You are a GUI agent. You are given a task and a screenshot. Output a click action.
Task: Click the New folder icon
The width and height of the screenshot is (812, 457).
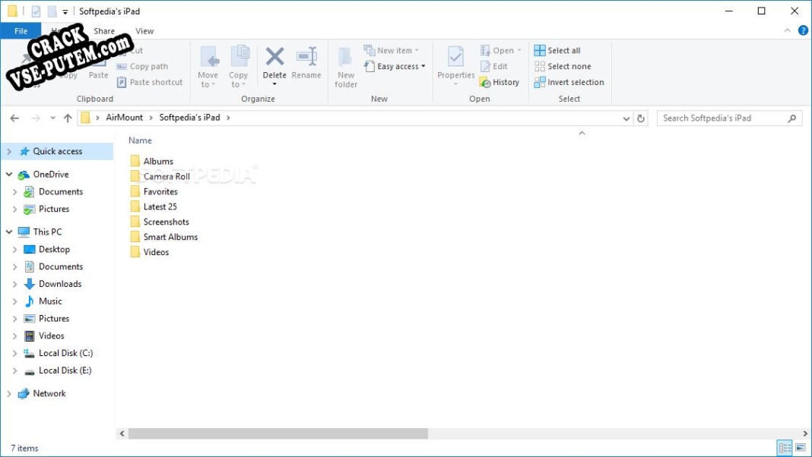pyautogui.click(x=346, y=58)
